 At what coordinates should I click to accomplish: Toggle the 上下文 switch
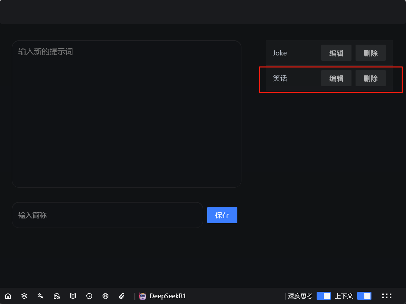[364, 296]
